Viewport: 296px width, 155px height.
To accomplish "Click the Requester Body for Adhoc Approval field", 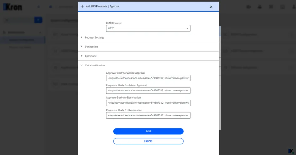I will [148, 90].
